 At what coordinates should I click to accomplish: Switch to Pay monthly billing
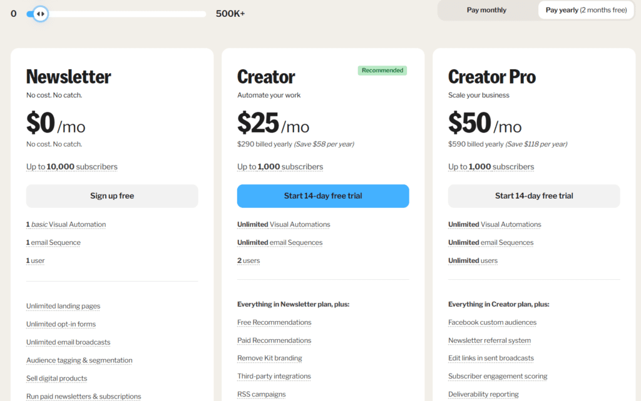click(x=486, y=10)
